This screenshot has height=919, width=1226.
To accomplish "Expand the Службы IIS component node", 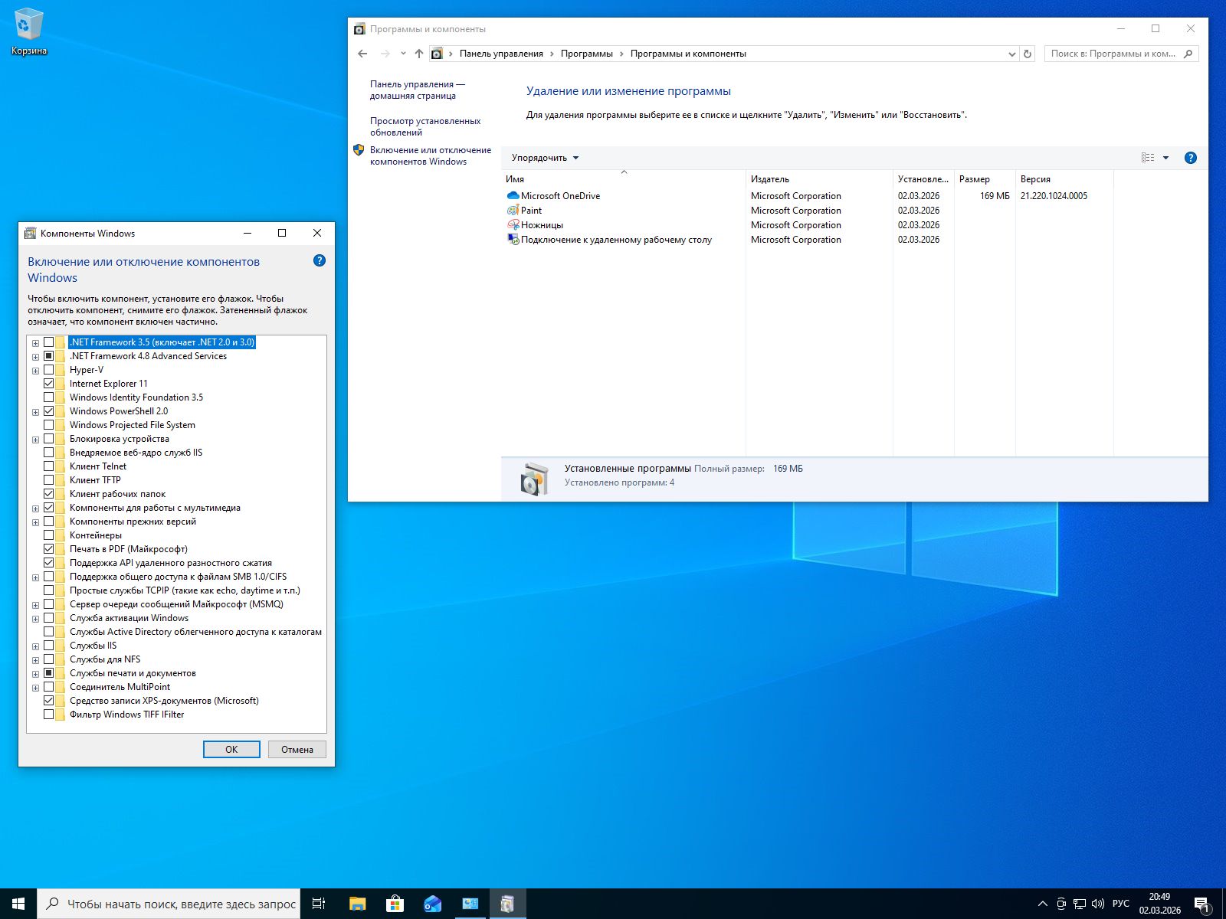I will click(x=34, y=645).
